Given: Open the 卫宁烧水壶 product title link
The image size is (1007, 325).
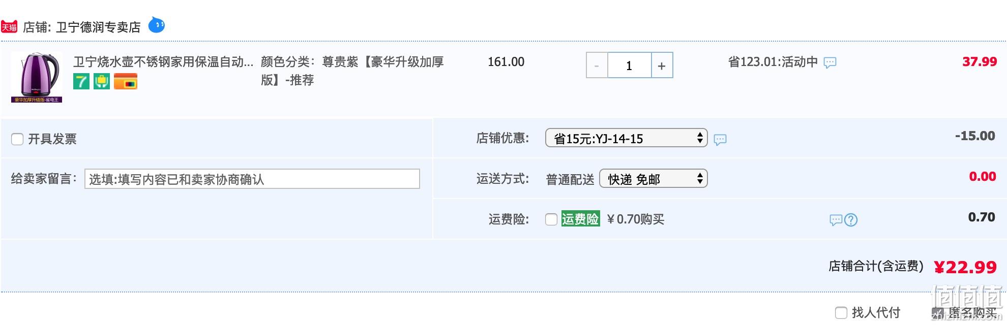Looking at the screenshot, I should 163,62.
